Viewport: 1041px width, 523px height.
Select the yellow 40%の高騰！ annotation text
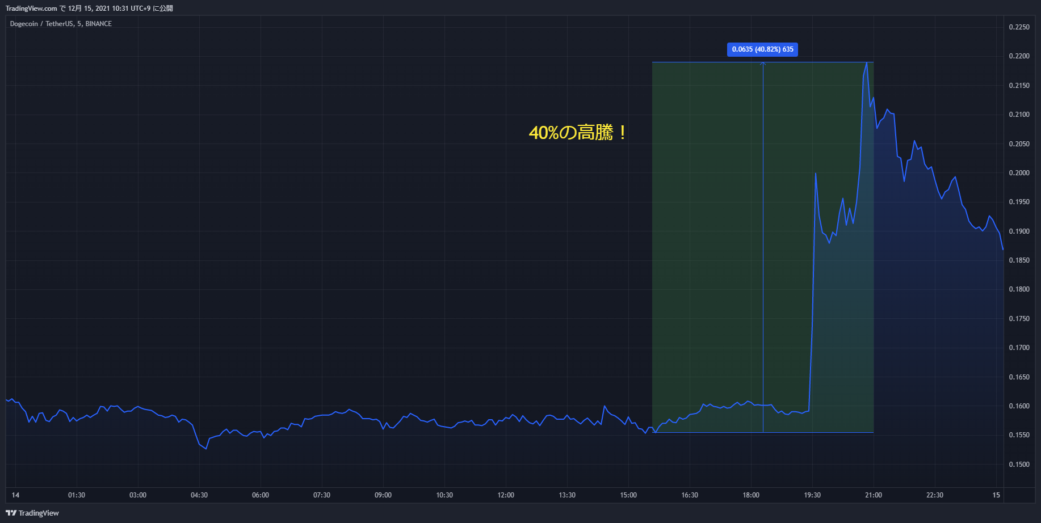coord(578,133)
